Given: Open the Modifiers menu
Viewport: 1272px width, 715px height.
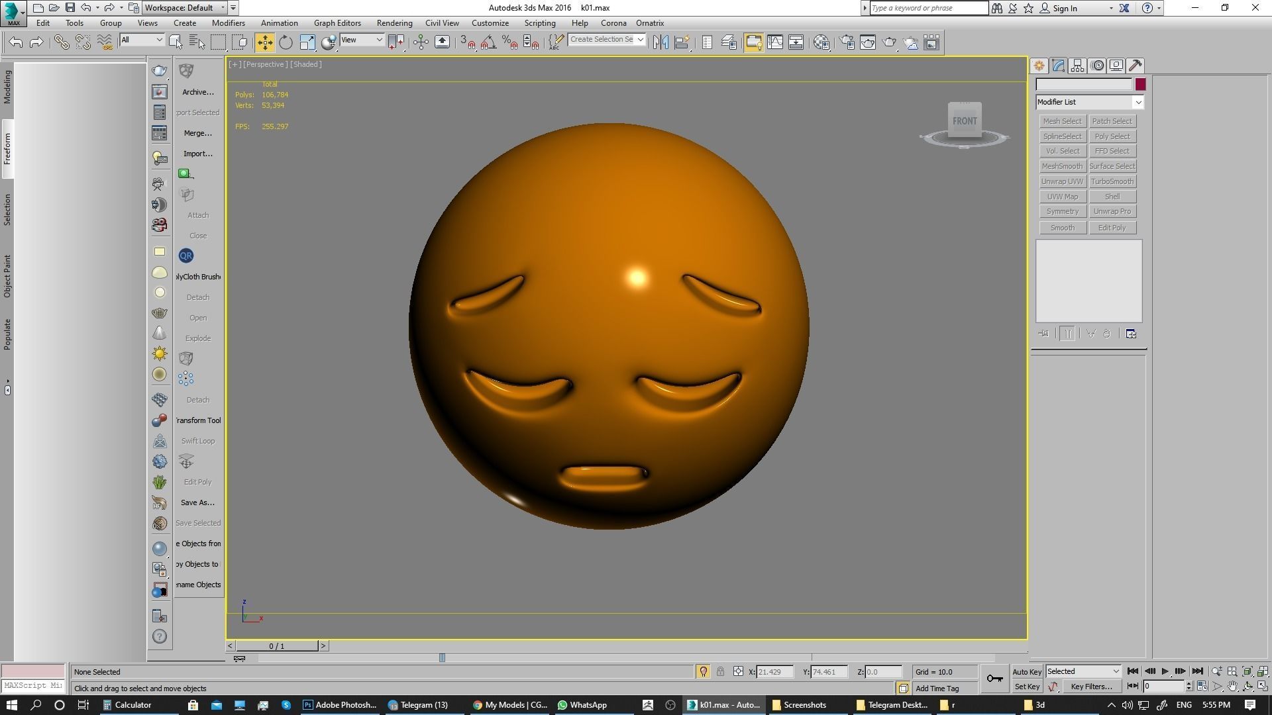Looking at the screenshot, I should (229, 23).
